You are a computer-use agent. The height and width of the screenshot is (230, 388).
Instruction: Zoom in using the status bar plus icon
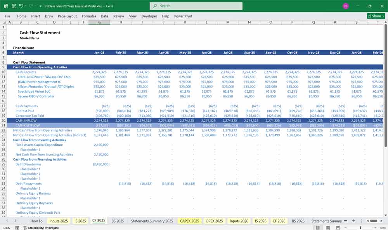375,227
